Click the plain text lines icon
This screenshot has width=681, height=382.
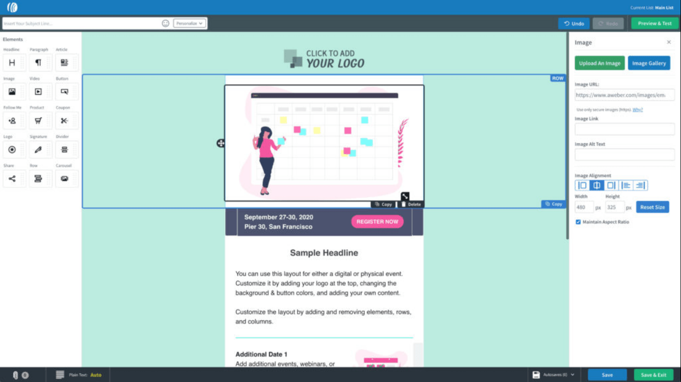(60, 375)
